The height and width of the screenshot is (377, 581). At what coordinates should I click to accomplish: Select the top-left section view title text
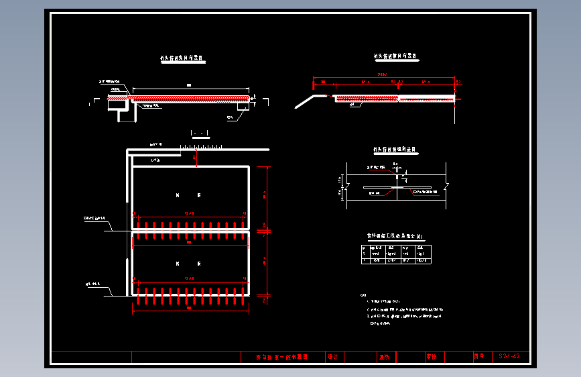[x=181, y=58]
